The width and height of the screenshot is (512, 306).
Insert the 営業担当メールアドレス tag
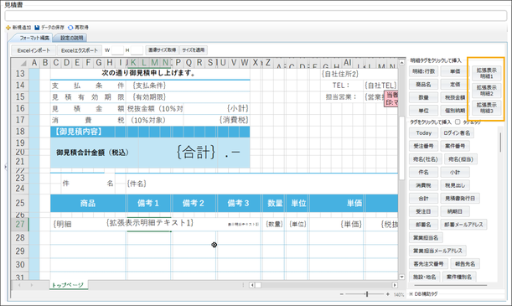click(x=437, y=251)
